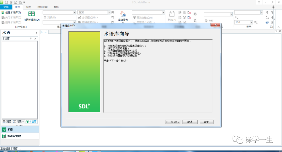
Task: Click the disabled 删除术语库(D) item
Action: click(x=11, y=22)
